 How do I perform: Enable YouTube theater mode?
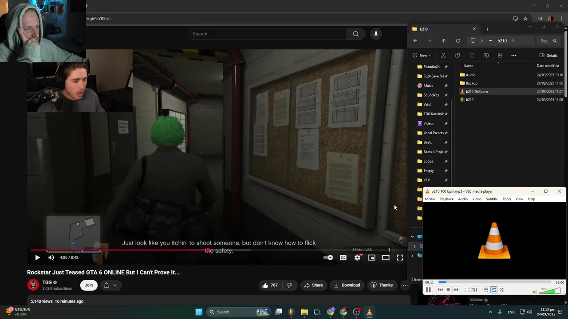click(x=386, y=257)
